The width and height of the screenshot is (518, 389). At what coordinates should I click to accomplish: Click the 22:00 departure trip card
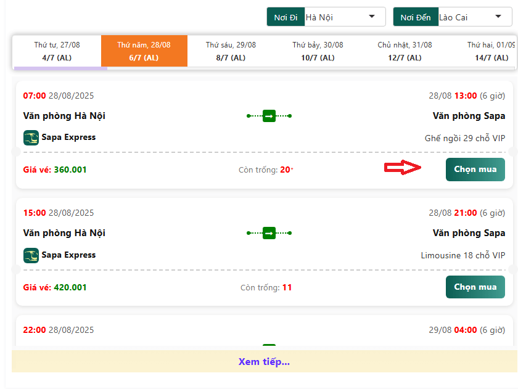(x=264, y=333)
